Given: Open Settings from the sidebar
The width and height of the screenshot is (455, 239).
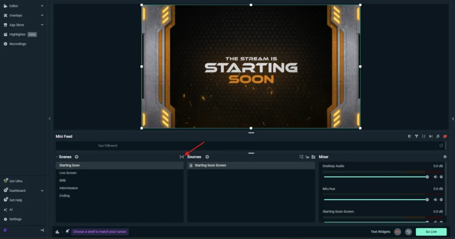Looking at the screenshot, I should click(x=16, y=219).
